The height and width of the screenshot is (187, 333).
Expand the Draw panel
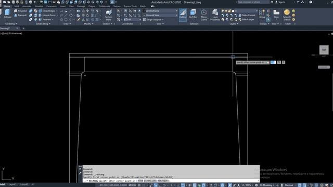coord(67,24)
